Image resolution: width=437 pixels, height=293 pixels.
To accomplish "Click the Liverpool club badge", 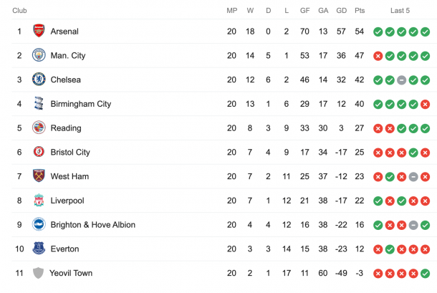I will click(39, 200).
